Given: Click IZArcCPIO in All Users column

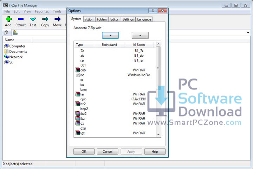Looking at the screenshot, I should [x=139, y=99].
